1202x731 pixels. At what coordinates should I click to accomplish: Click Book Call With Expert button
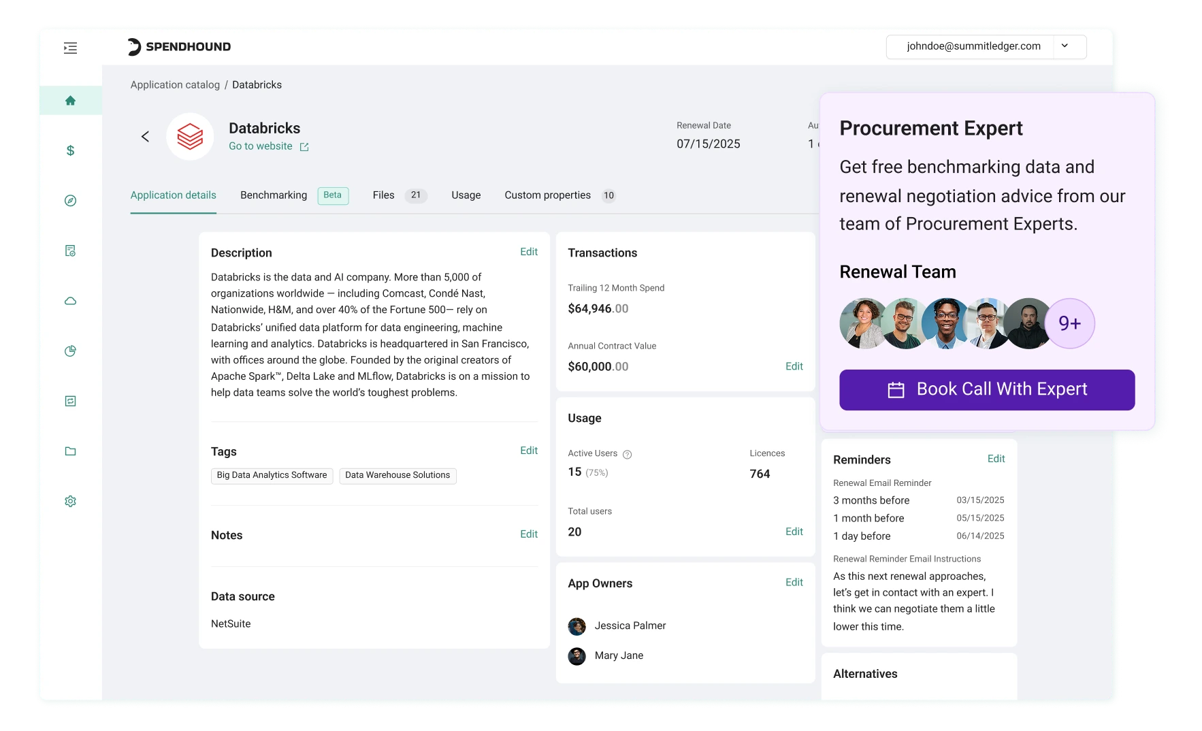coord(987,390)
